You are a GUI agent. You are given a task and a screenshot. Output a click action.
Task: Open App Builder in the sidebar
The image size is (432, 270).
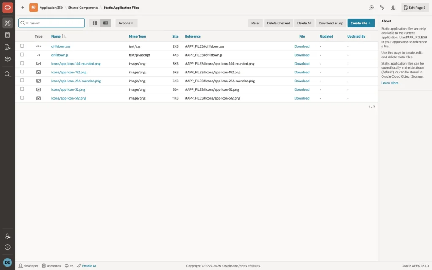click(x=8, y=23)
